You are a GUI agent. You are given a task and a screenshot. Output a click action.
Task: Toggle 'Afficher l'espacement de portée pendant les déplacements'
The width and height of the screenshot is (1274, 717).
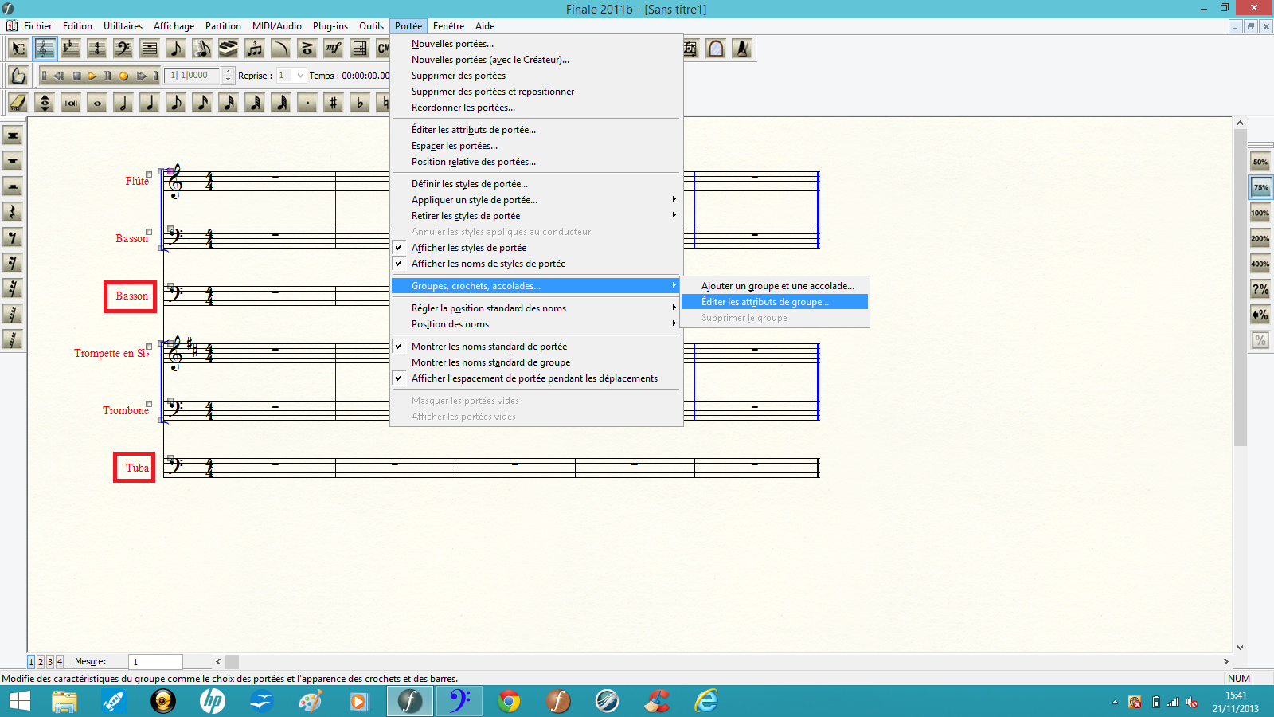coord(534,378)
